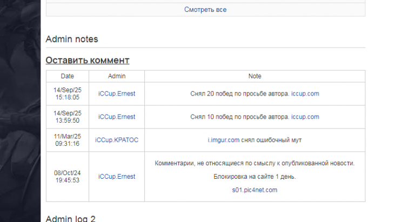Click the Комментарии, не относящиеся note text
Viewport: 415px width, 222px height.
point(255,163)
